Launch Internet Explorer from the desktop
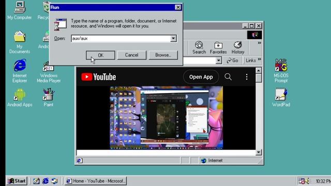 tap(20, 71)
